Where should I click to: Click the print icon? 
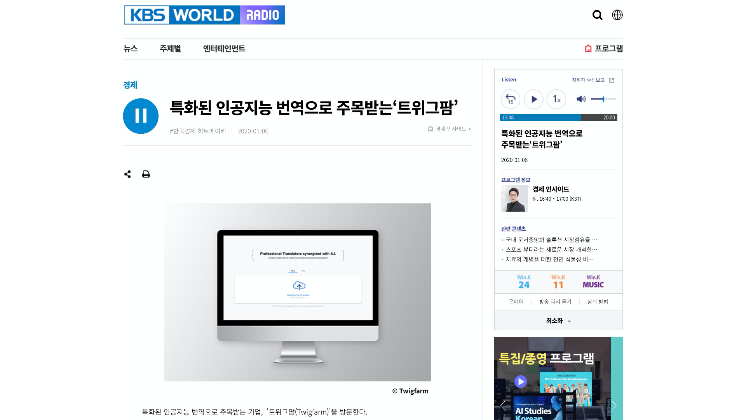pyautogui.click(x=146, y=174)
